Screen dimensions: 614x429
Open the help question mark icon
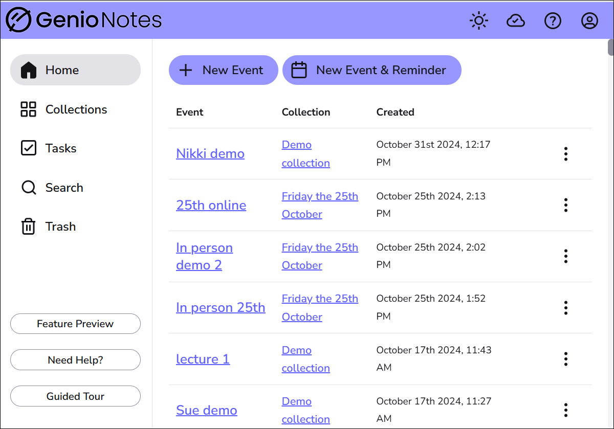click(x=553, y=21)
